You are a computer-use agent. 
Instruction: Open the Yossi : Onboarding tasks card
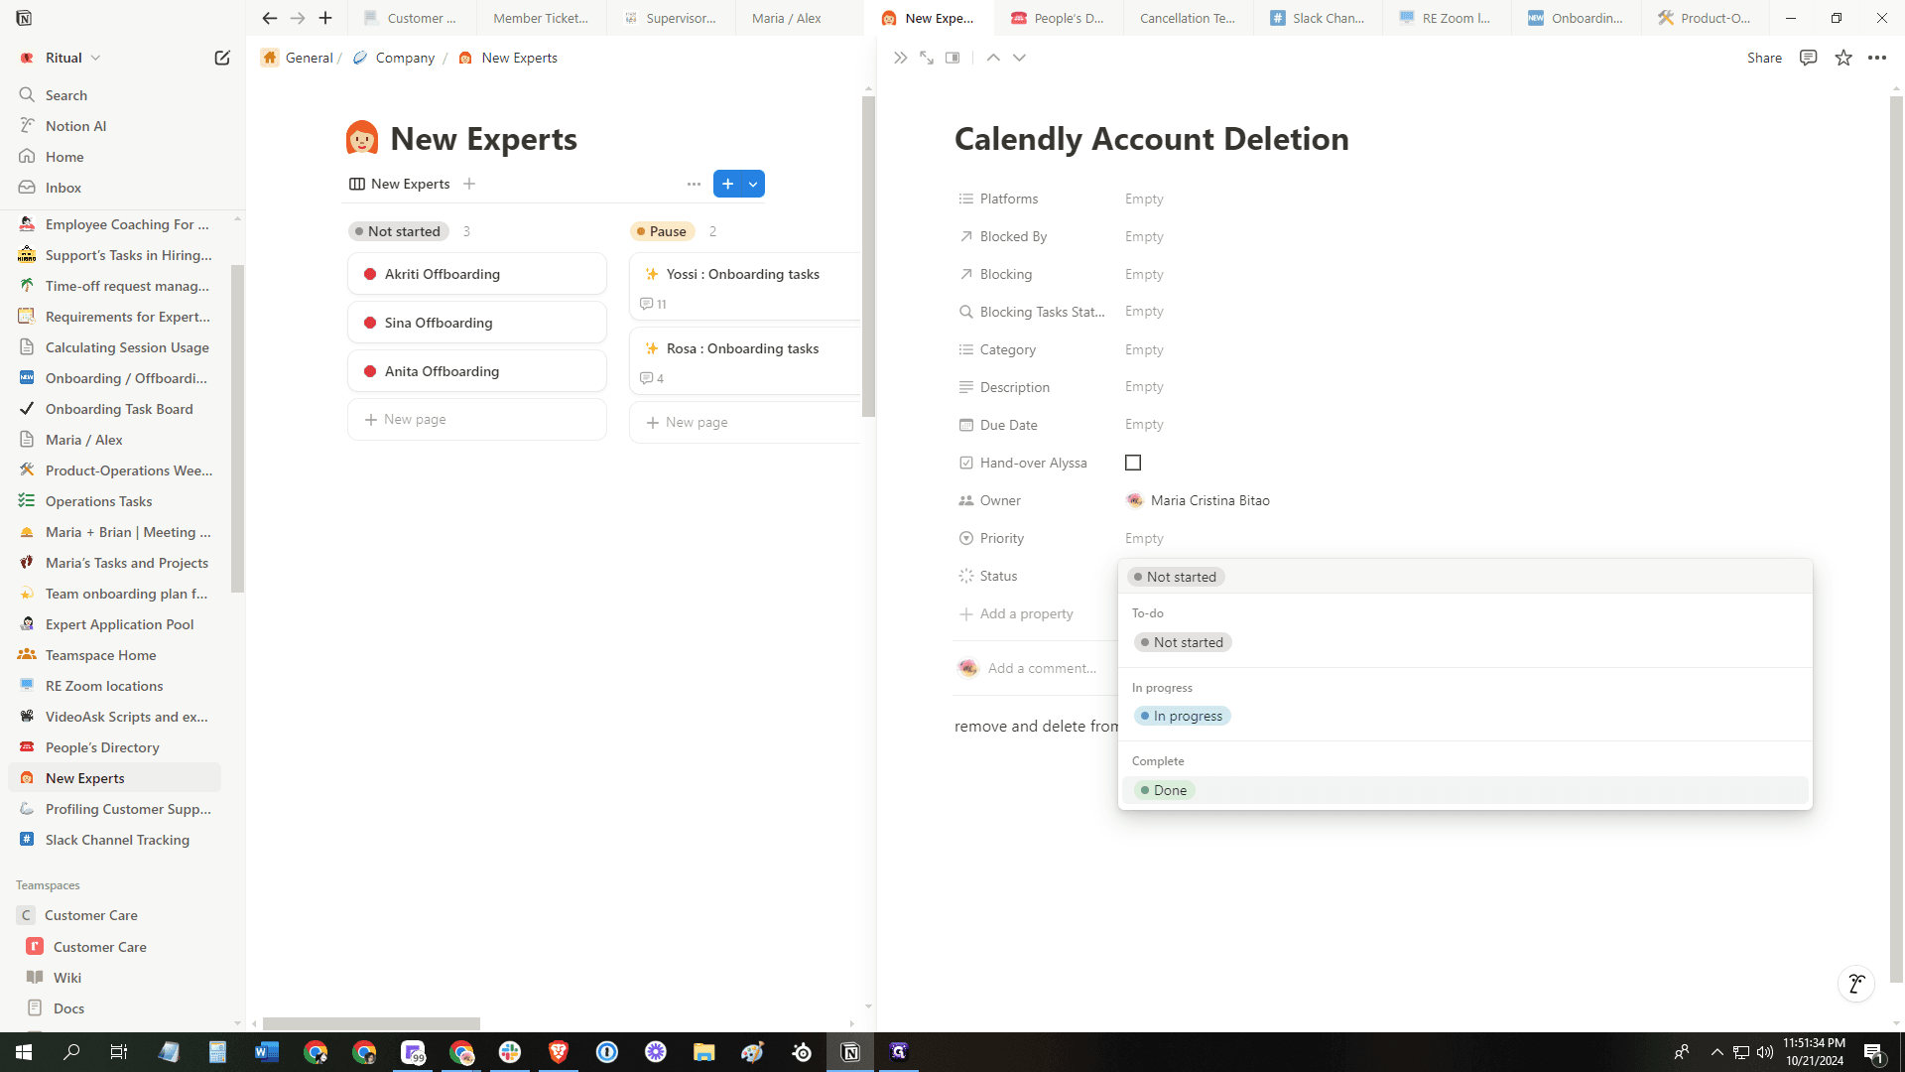[x=744, y=287]
